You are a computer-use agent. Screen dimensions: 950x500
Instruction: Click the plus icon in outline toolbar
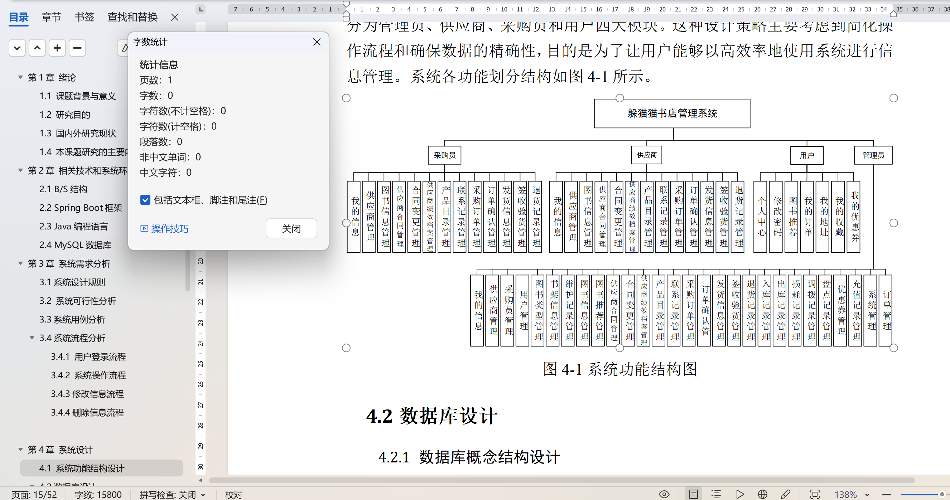point(57,48)
